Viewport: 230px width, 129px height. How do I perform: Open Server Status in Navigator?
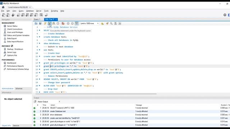pos(12,26)
